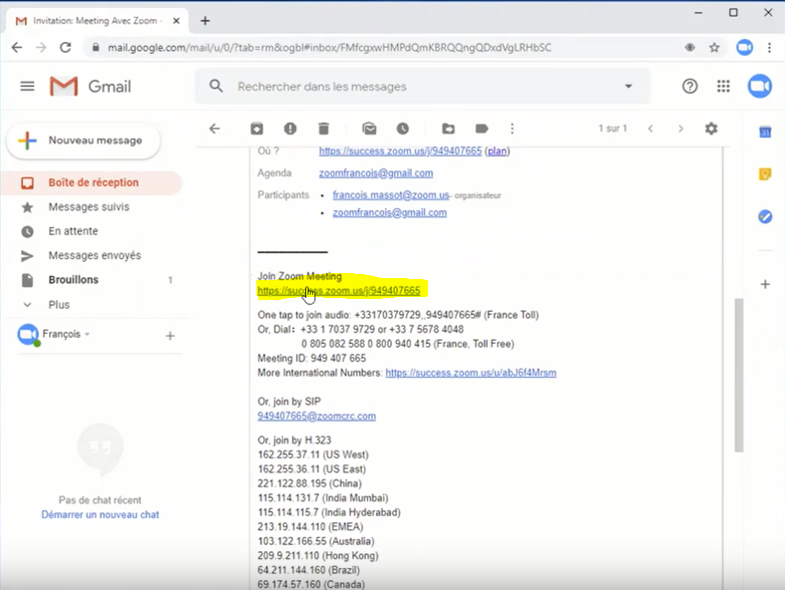
Task: Open Chrome three-dot menu
Action: (769, 48)
